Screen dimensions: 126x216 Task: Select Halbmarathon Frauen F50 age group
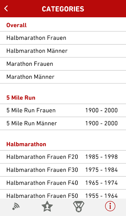click(x=63, y=194)
